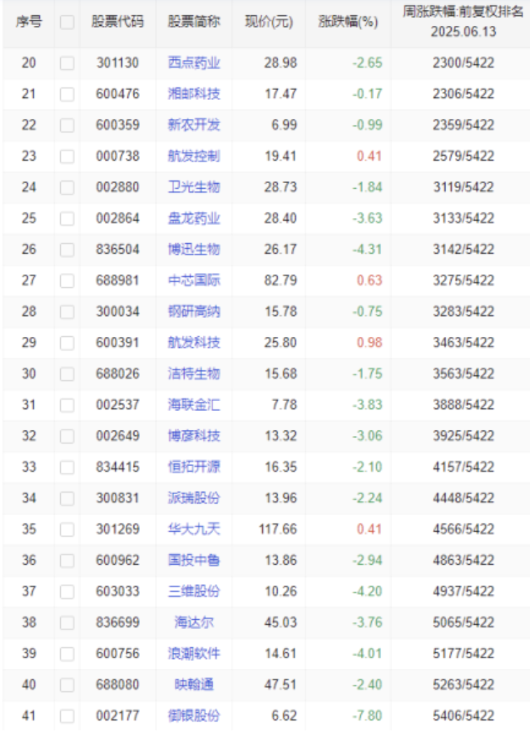Screen dimensions: 530x752
Task: Open 派瑞股份 stock link
Action: (x=194, y=498)
